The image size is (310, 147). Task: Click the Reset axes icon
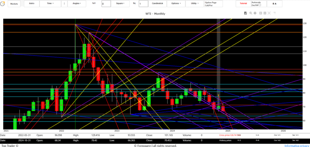[x=274, y=13]
